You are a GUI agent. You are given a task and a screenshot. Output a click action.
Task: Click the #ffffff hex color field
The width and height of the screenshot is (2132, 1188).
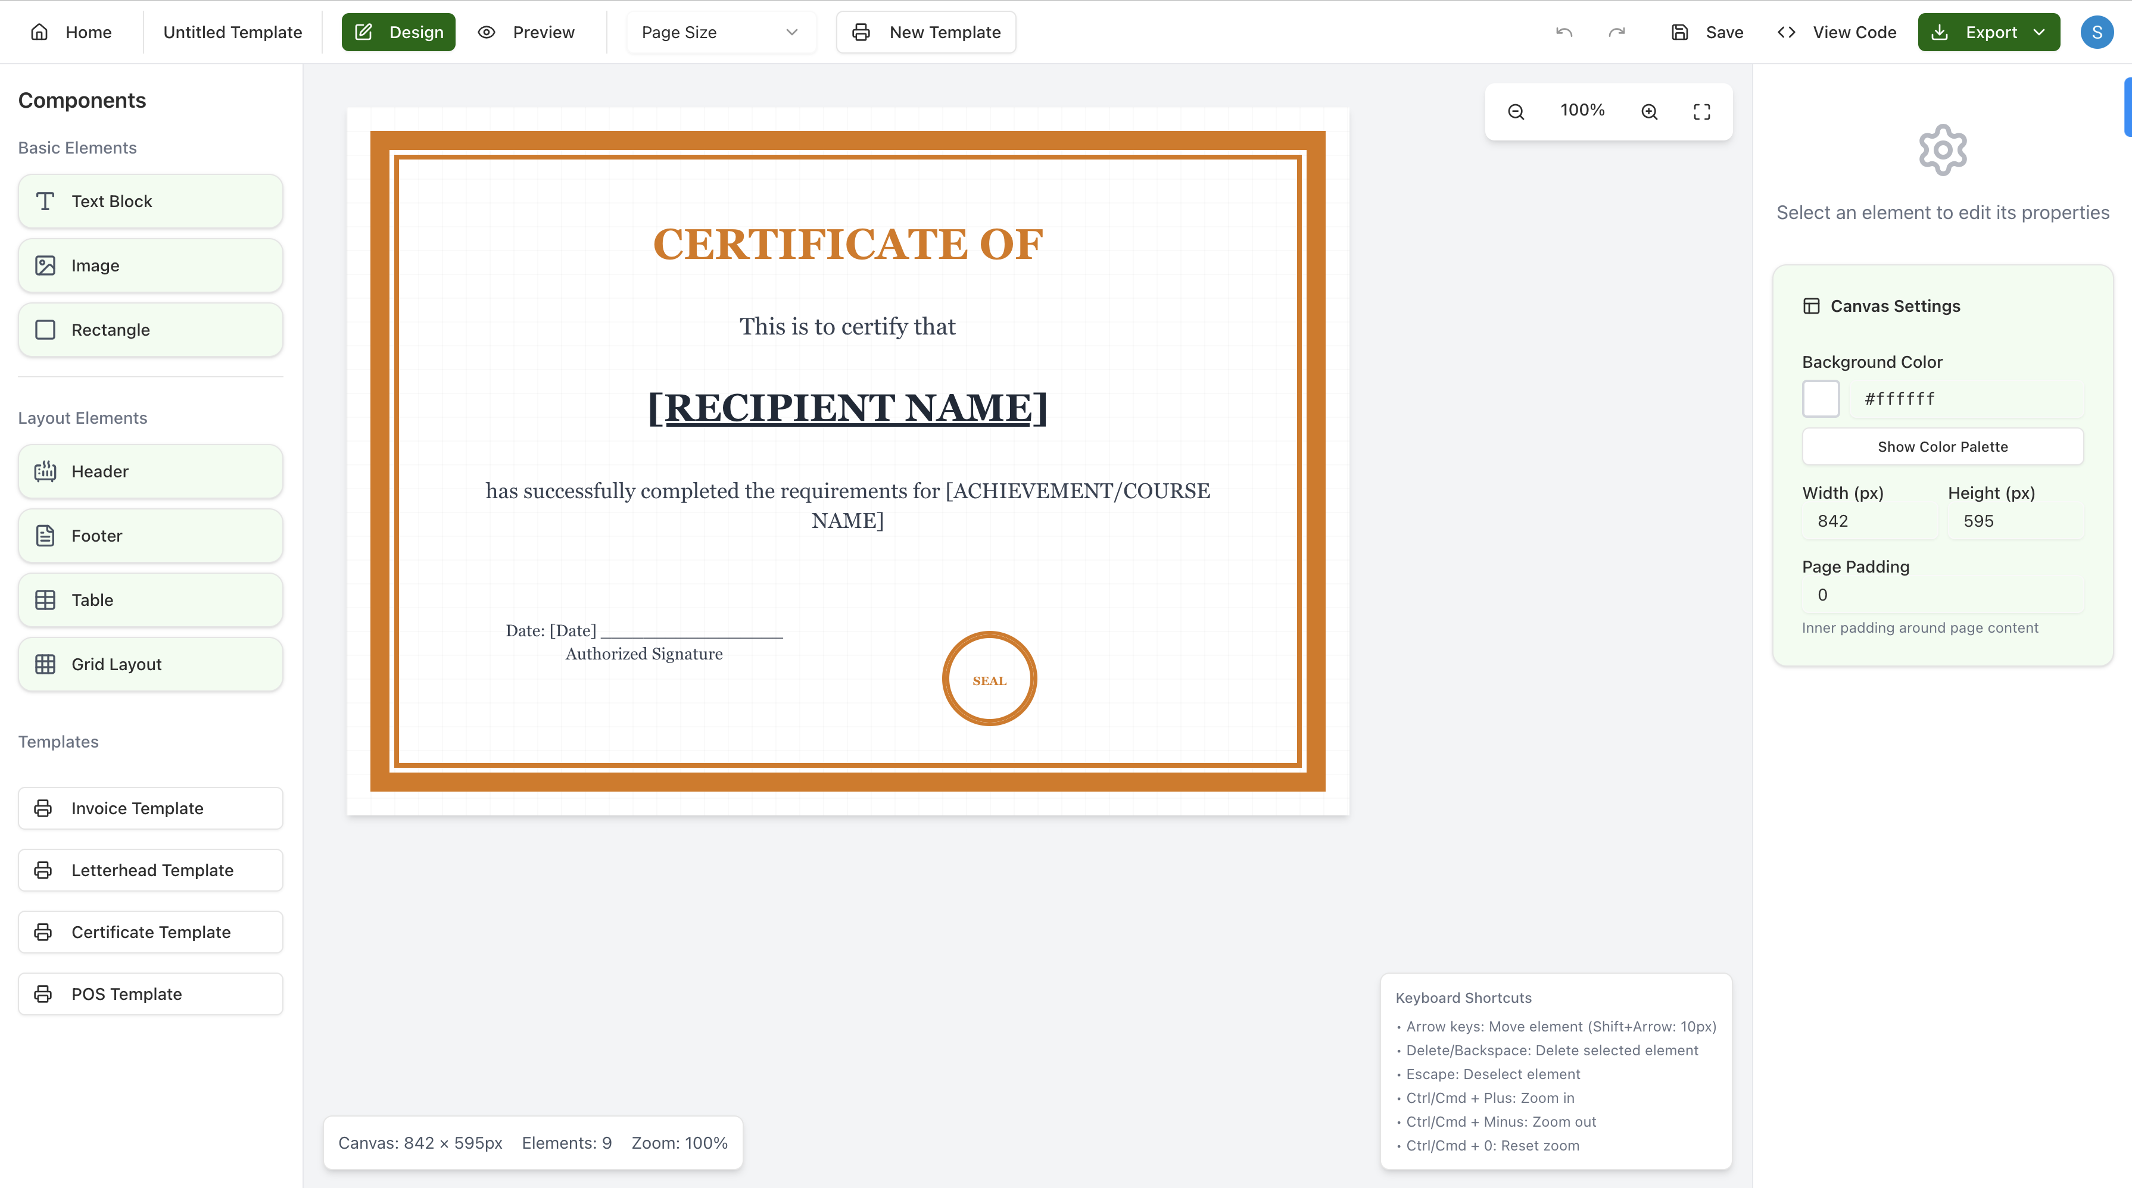[1966, 399]
